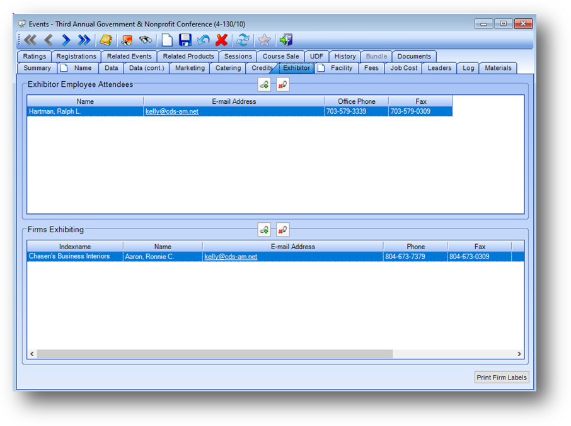Create a new record with blank page icon
The height and width of the screenshot is (426, 571).
167,40
